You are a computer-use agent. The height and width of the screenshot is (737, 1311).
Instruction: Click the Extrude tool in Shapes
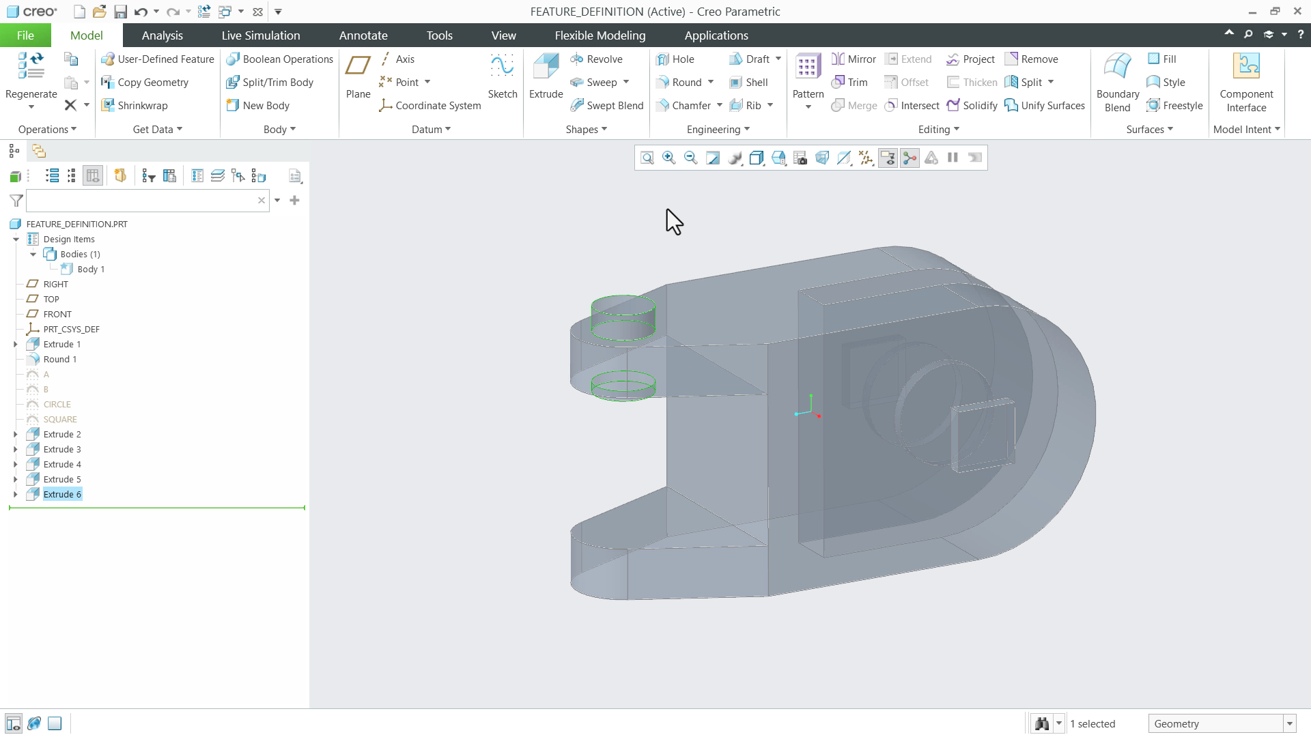(x=546, y=76)
